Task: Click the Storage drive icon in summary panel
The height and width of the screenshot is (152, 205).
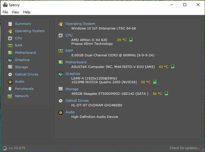Action: click(x=61, y=89)
